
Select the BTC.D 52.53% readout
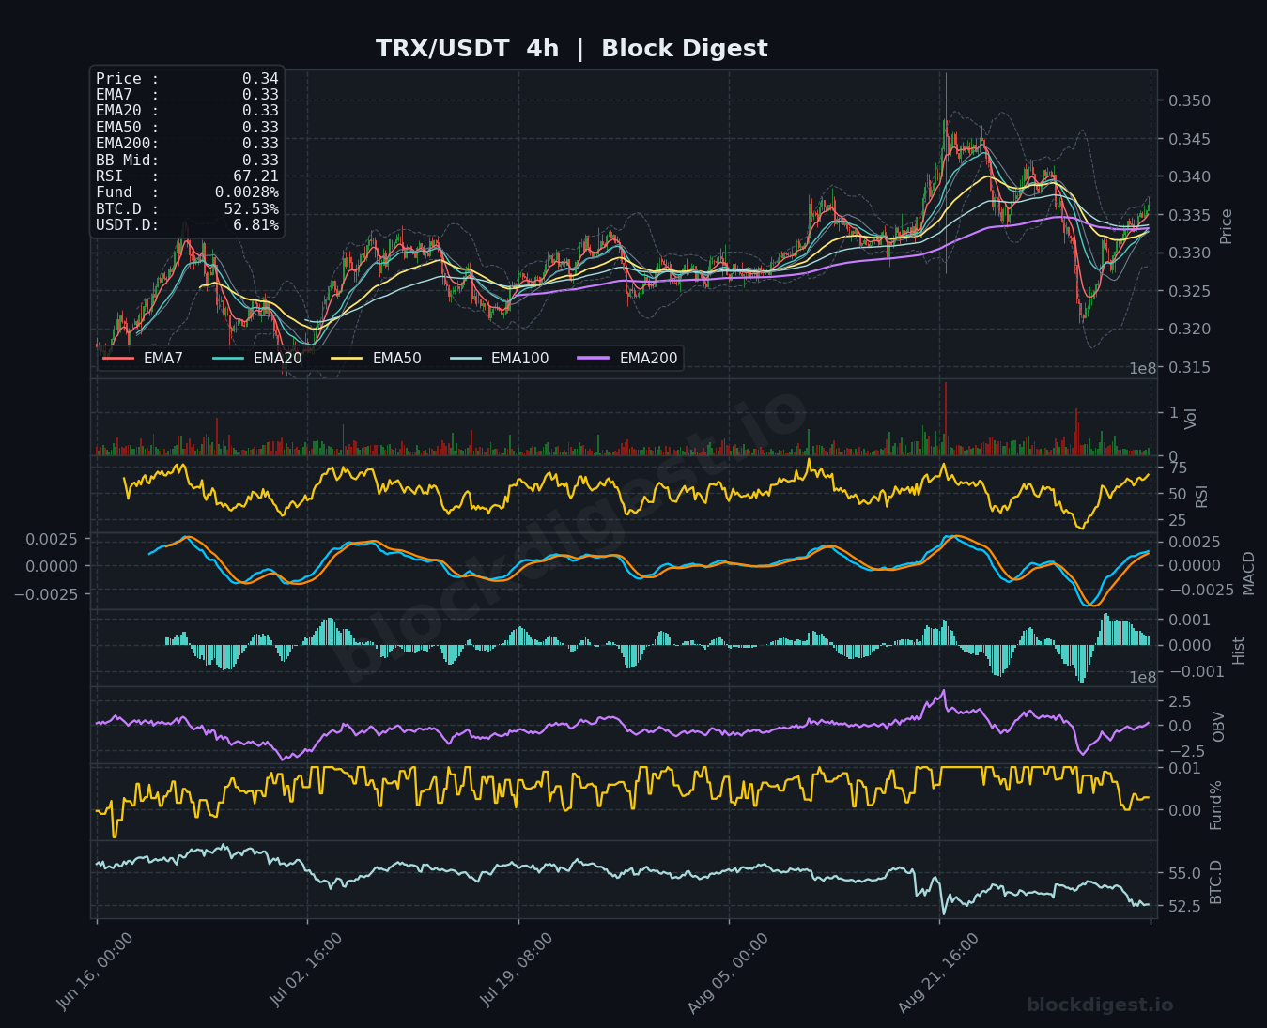click(187, 208)
